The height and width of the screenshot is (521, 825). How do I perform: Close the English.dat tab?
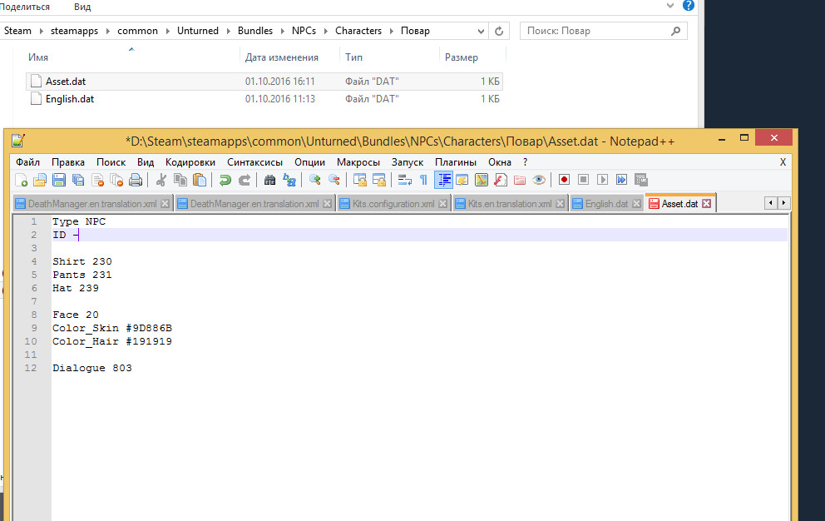point(637,204)
